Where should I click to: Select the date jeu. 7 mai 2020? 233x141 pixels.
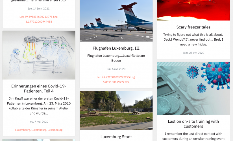(39, 122)
